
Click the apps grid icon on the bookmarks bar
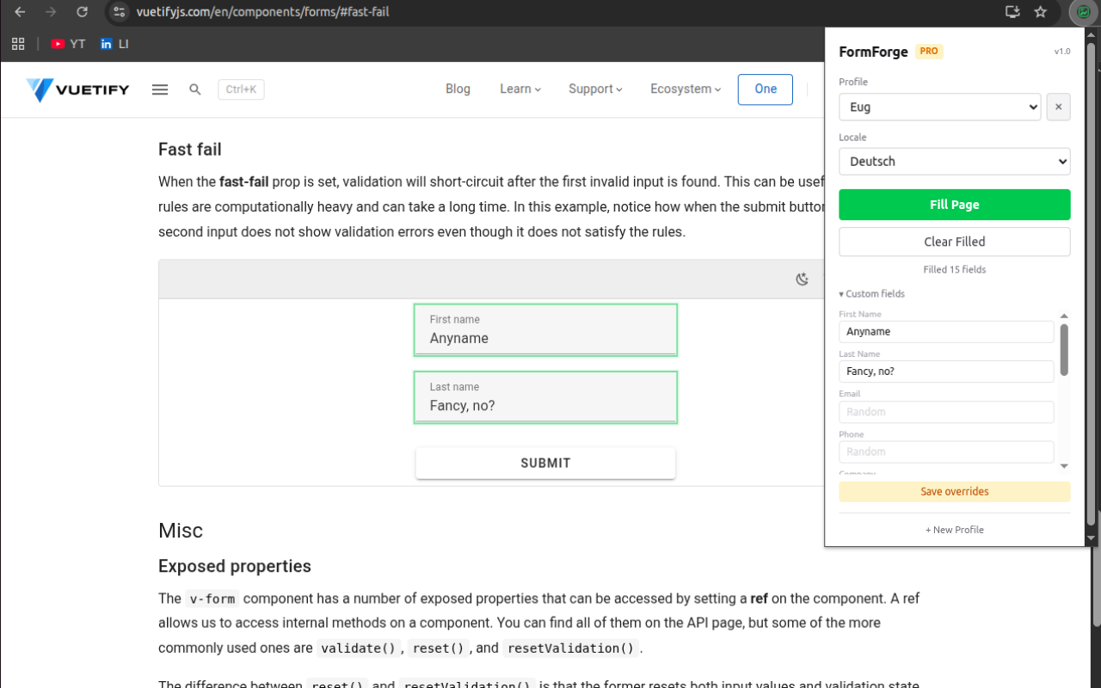17,43
